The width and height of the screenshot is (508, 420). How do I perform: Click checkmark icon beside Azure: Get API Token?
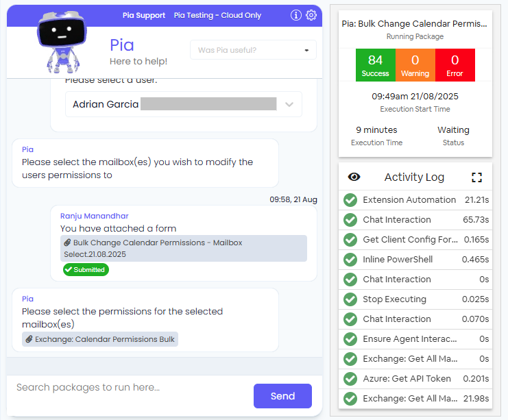point(350,378)
